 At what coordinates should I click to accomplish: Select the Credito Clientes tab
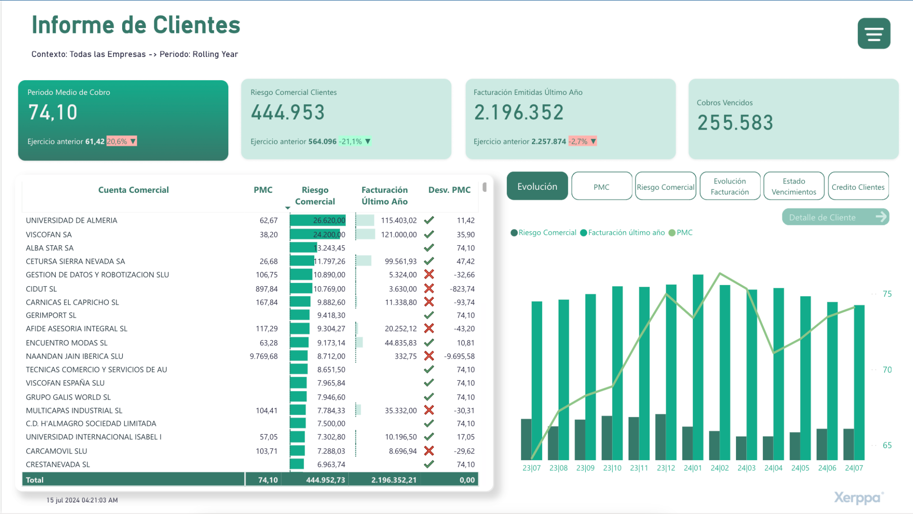point(858,187)
